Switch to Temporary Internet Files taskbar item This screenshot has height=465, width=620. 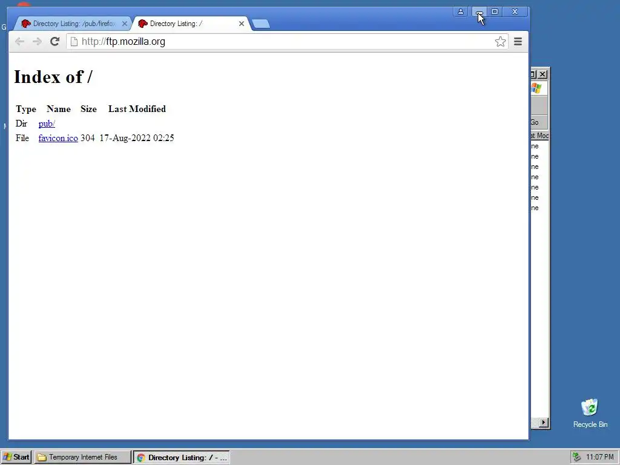click(x=82, y=457)
